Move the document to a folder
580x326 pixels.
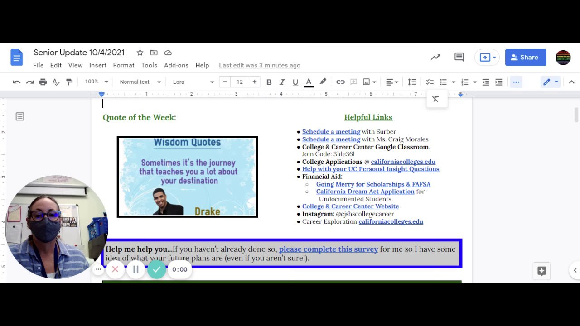click(x=154, y=53)
